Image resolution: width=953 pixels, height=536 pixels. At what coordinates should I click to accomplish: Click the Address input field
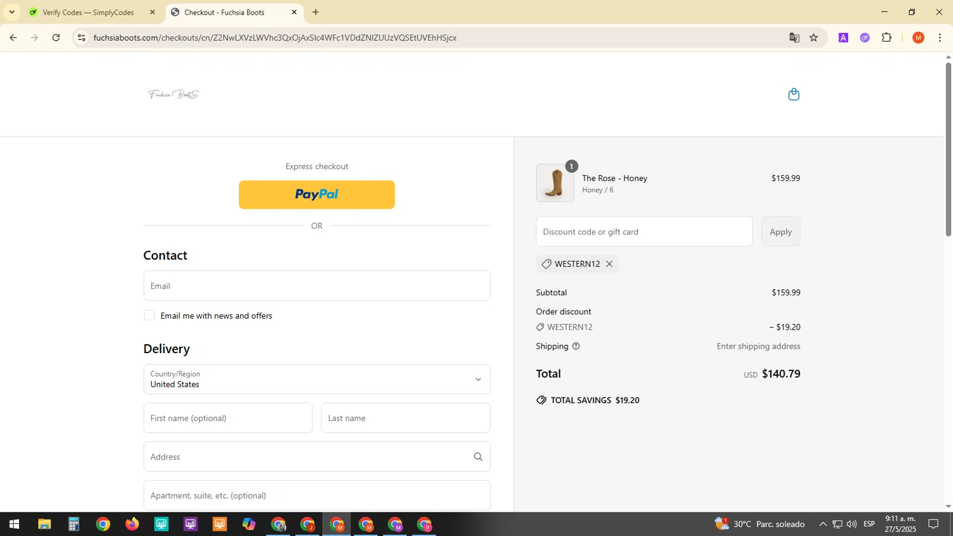coord(317,457)
